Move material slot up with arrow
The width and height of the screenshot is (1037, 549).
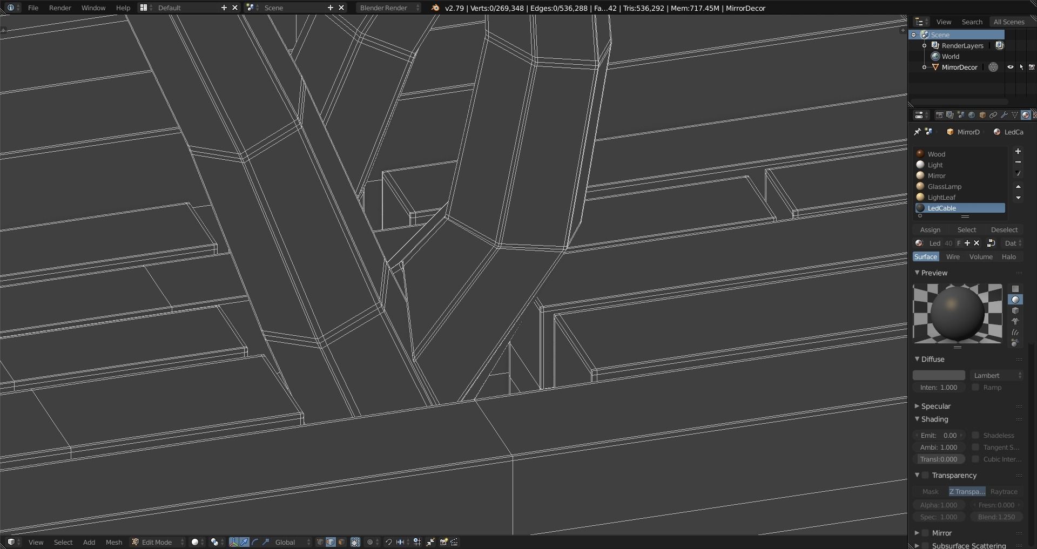click(x=1018, y=187)
